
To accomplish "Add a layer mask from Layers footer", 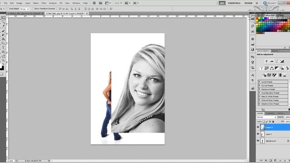I will pos(271,161).
